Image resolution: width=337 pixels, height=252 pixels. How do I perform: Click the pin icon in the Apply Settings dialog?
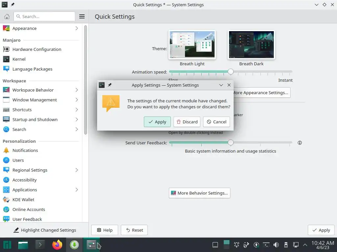pyautogui.click(x=110, y=85)
